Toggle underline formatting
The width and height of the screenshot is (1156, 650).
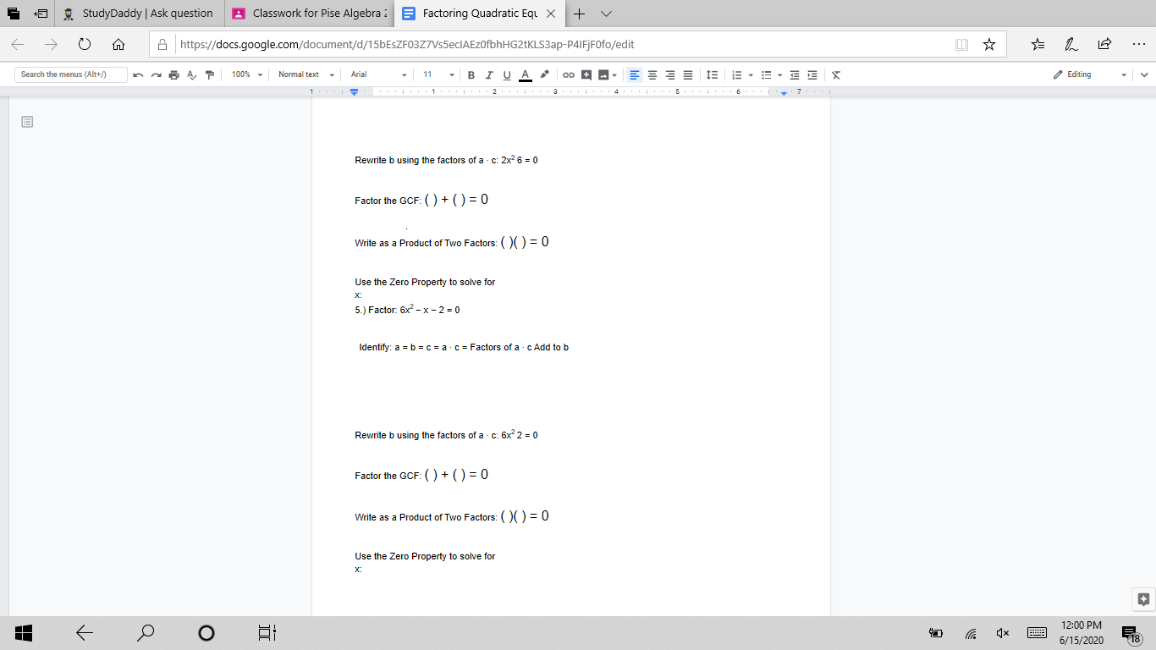point(507,74)
